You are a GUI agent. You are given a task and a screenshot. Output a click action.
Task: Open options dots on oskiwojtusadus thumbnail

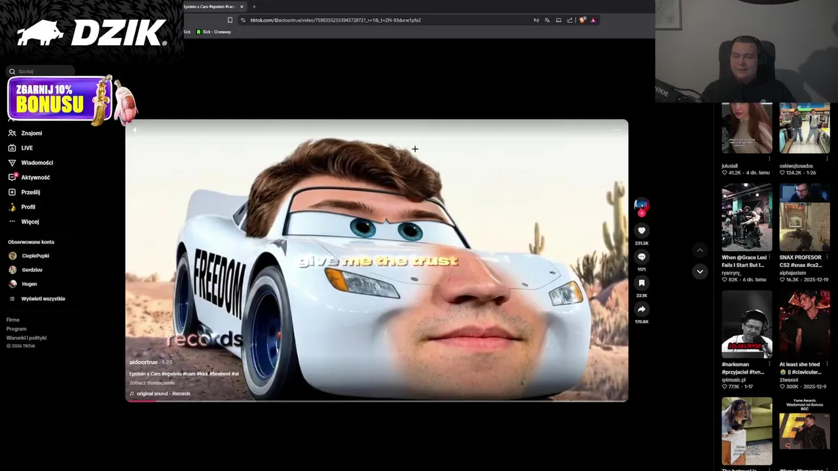[827, 158]
